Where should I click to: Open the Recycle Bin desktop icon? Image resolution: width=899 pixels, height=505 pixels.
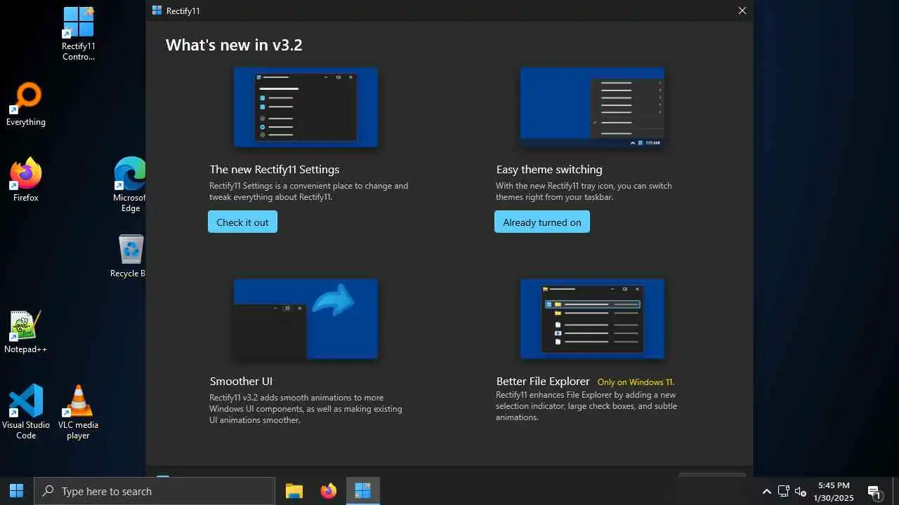[130, 256]
